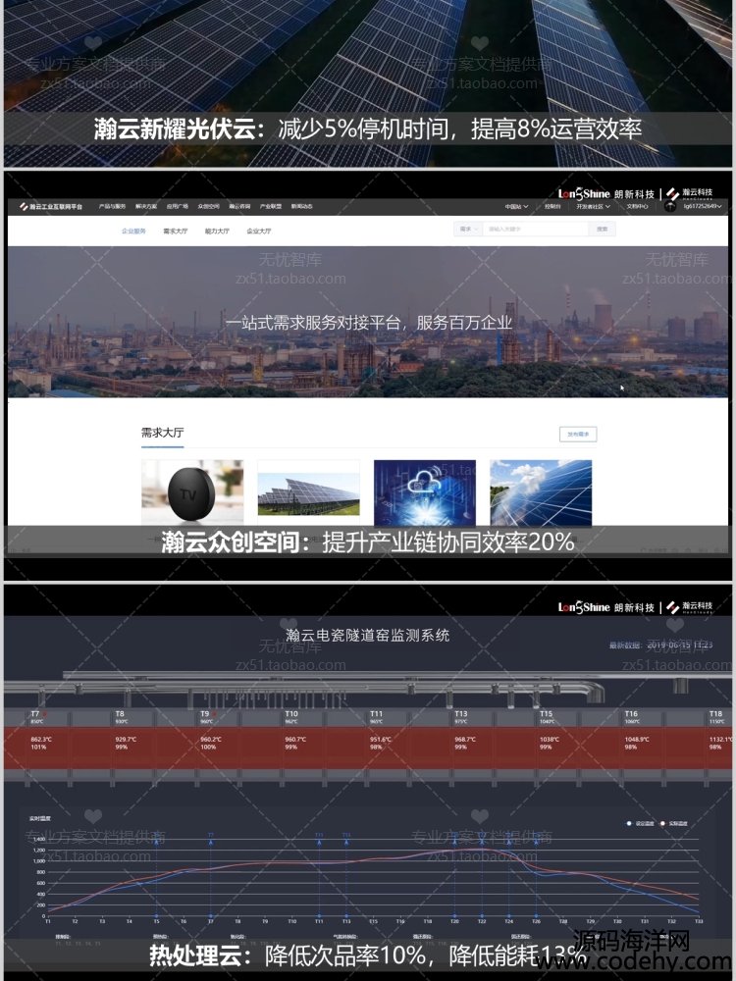736x981 pixels.
Task: Open the blue sky solar panel card
Action: coord(541,493)
